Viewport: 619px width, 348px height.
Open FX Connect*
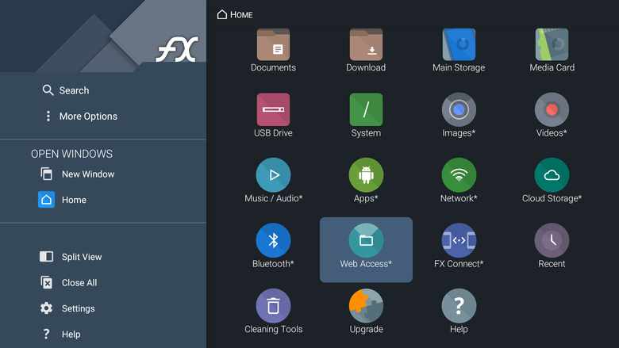(x=459, y=247)
